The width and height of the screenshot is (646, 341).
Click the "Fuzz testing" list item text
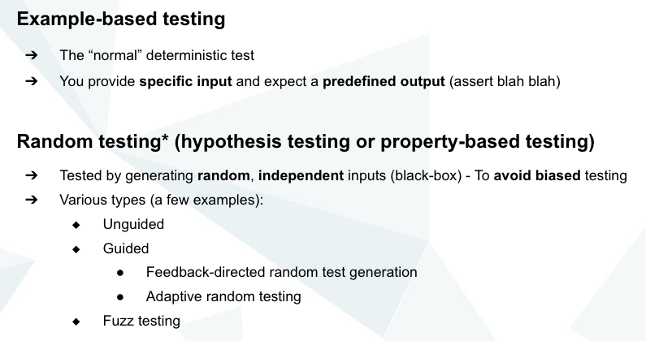point(141,322)
